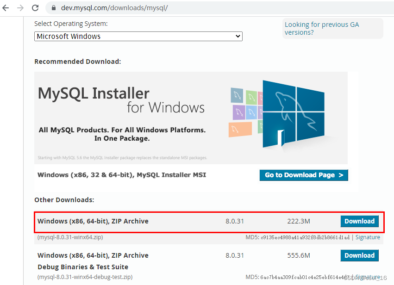The image size is (394, 285).
Task: Click the mysql-8.0.31-winx64-debug-test.zip filename text
Action: 85,277
